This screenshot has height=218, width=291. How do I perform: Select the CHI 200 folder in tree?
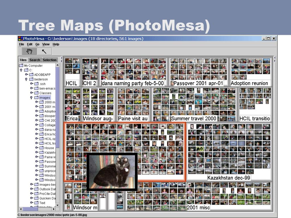click(50, 120)
